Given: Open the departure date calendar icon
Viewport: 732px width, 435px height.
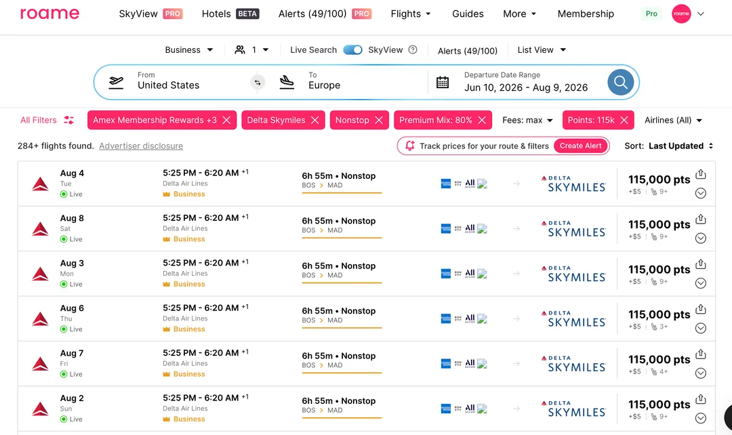Looking at the screenshot, I should coord(442,83).
